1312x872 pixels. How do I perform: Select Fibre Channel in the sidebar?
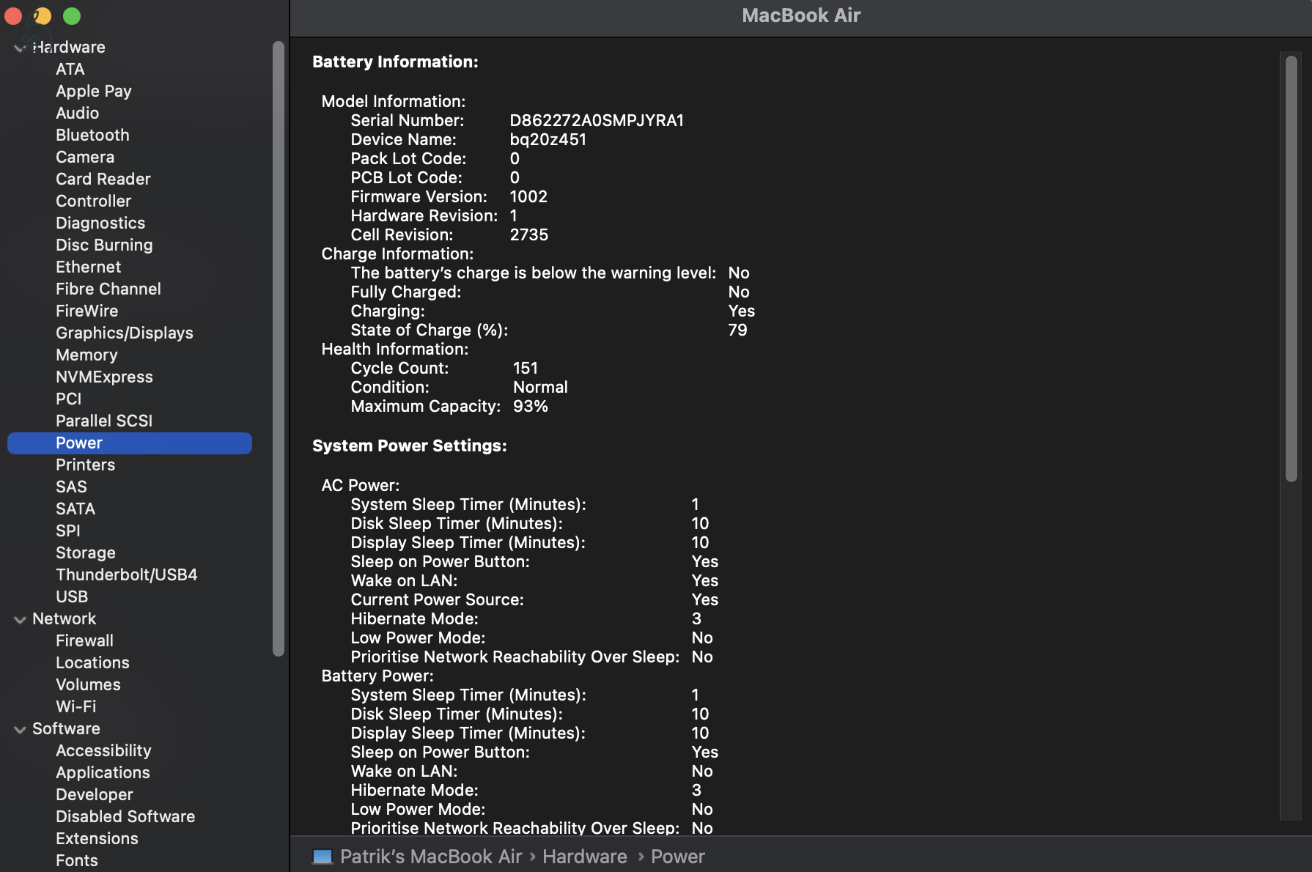pos(108,289)
